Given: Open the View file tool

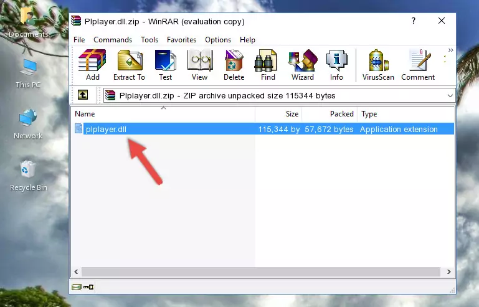Looking at the screenshot, I should (200, 65).
